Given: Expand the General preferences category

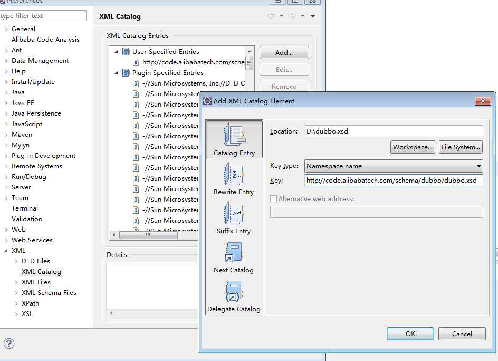Looking at the screenshot, I should pos(6,29).
